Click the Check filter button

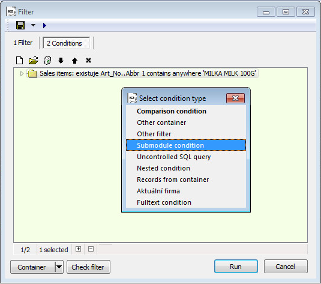[88, 267]
